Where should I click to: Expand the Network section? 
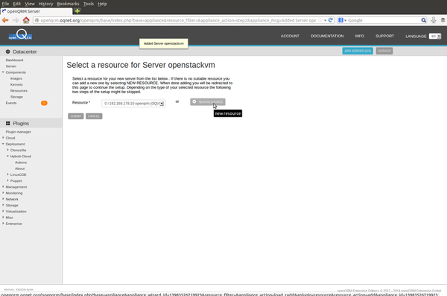pyautogui.click(x=3, y=199)
